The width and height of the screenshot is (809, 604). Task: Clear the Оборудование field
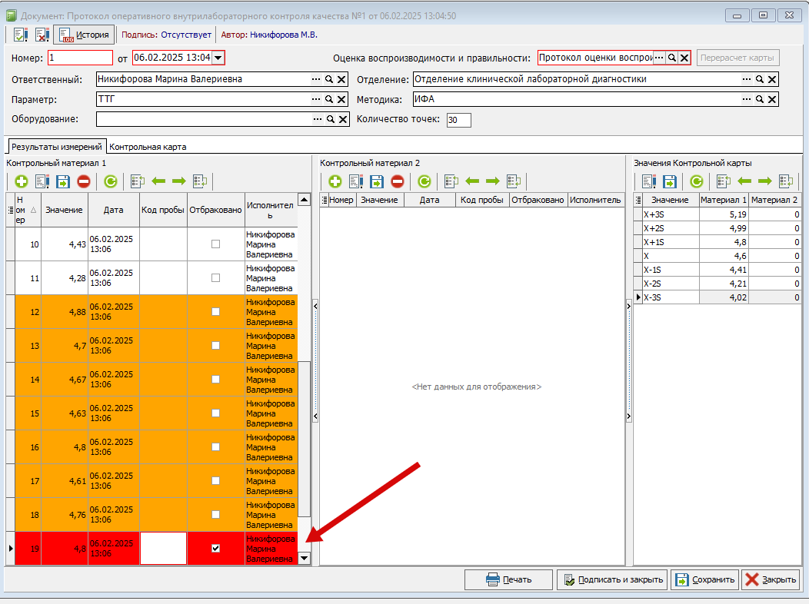click(x=342, y=120)
